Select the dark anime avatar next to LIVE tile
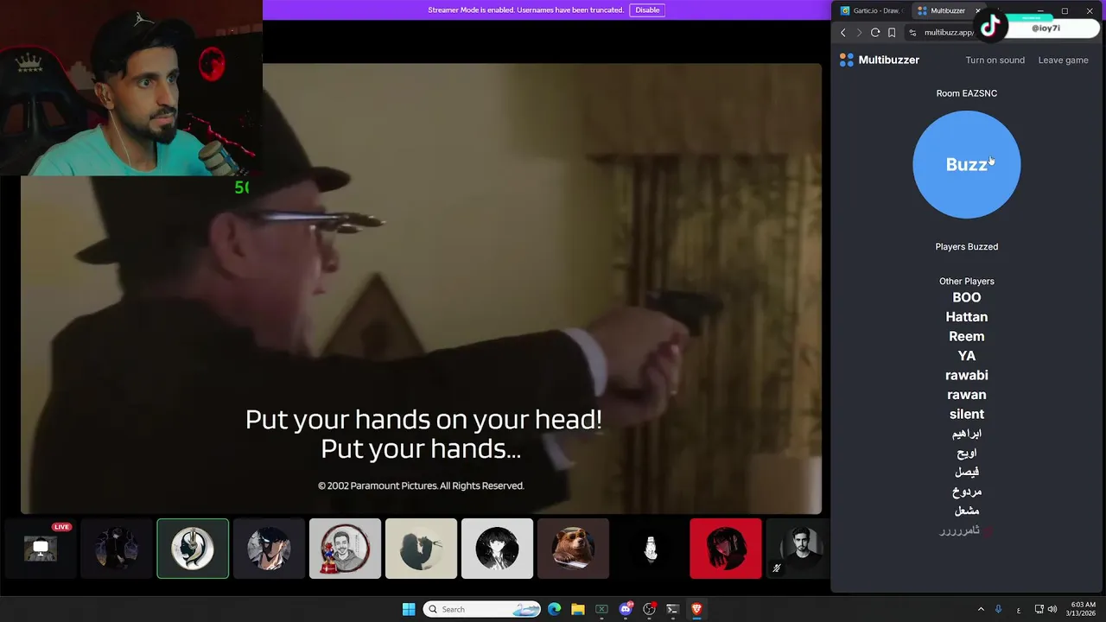 (117, 548)
